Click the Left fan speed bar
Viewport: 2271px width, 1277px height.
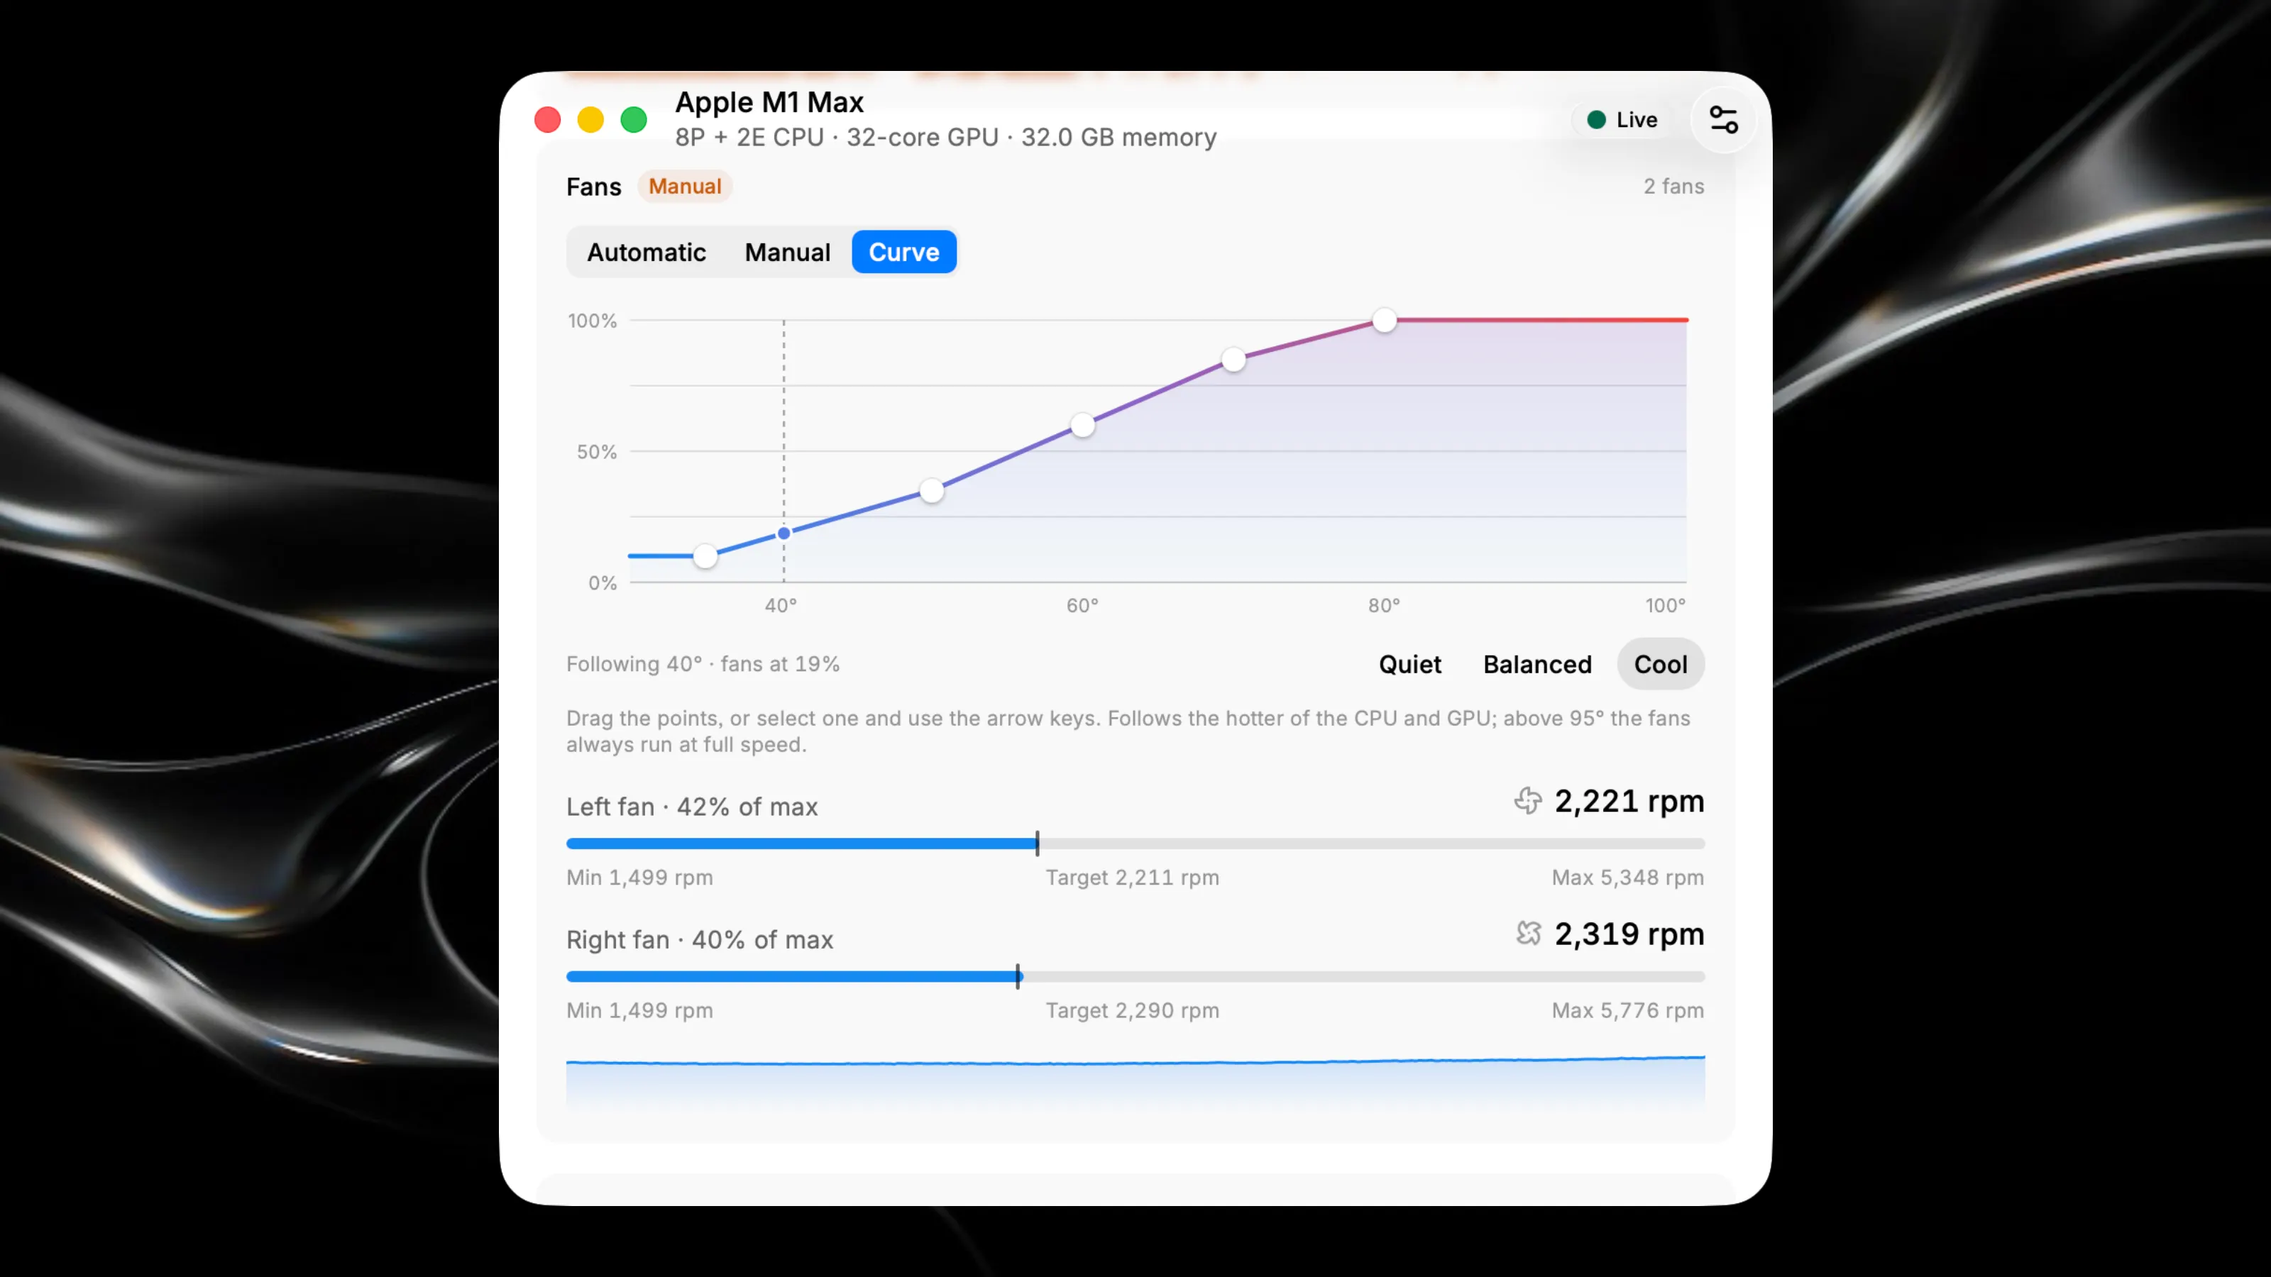coord(1135,844)
